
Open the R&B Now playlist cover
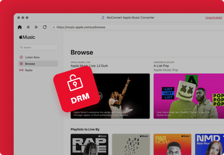coord(172,144)
